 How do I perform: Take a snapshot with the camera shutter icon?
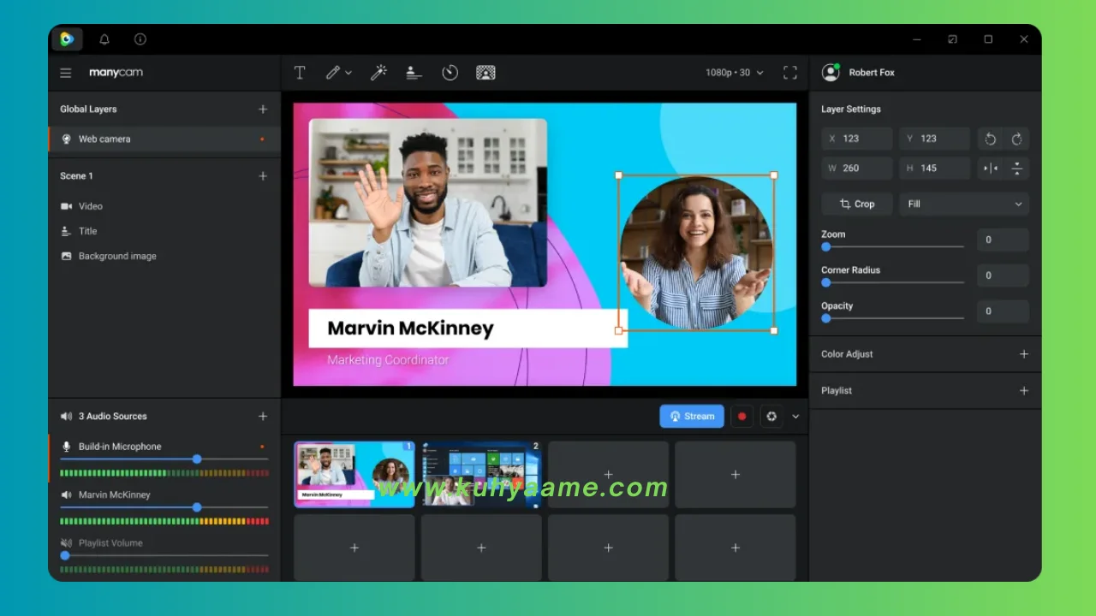tap(771, 417)
